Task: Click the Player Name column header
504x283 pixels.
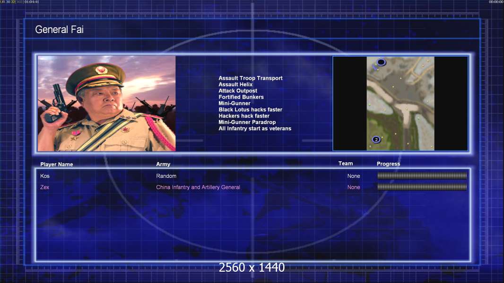Action: pos(57,164)
